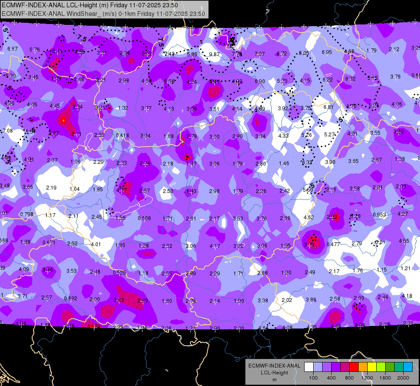
Task: Click the legend tick label 800
Action: tap(349, 378)
